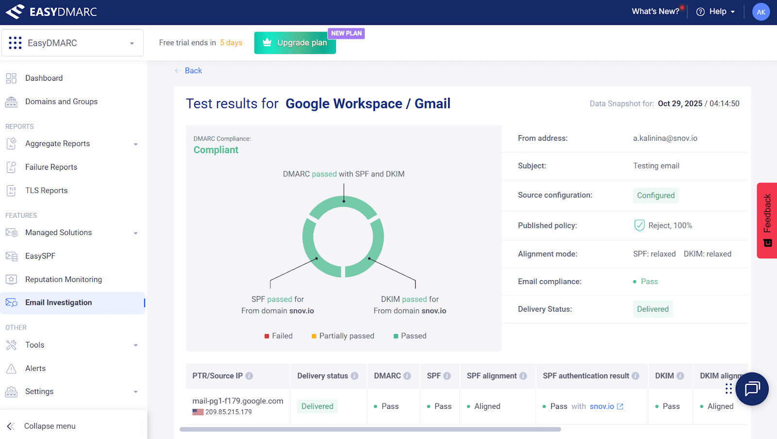Image resolution: width=777 pixels, height=439 pixels.
Task: Click the Collapse menu arrow icon
Action: (11, 426)
